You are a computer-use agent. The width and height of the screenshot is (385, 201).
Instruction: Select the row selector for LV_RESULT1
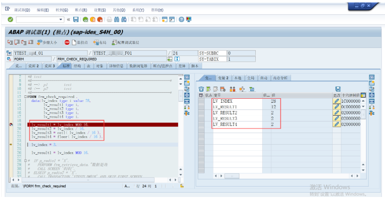[x=201, y=107]
